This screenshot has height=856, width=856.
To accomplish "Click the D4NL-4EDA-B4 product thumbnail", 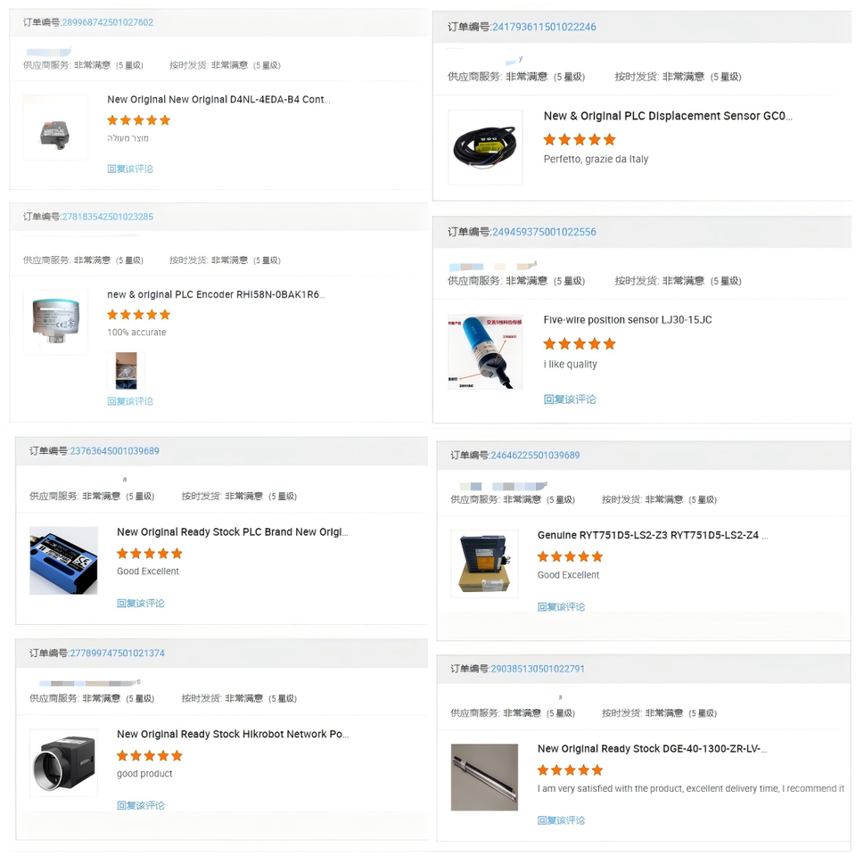I will tap(55, 128).
